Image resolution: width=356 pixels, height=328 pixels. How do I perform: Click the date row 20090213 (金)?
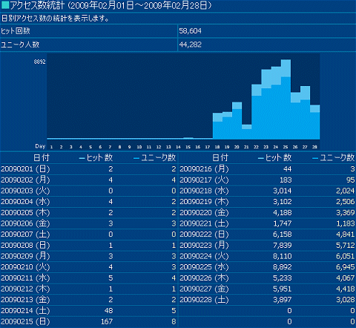coord(25,300)
